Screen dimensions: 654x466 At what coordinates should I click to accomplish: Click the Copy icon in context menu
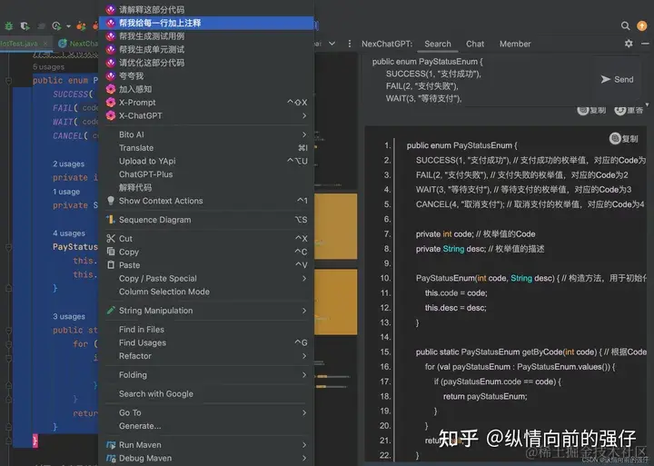tap(111, 252)
